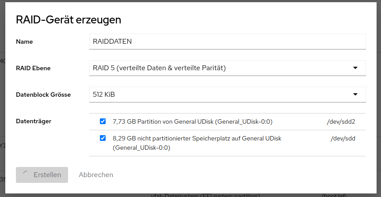The width and height of the screenshot is (381, 197).
Task: Select the /dev/sdd2 device path
Action: [340, 121]
